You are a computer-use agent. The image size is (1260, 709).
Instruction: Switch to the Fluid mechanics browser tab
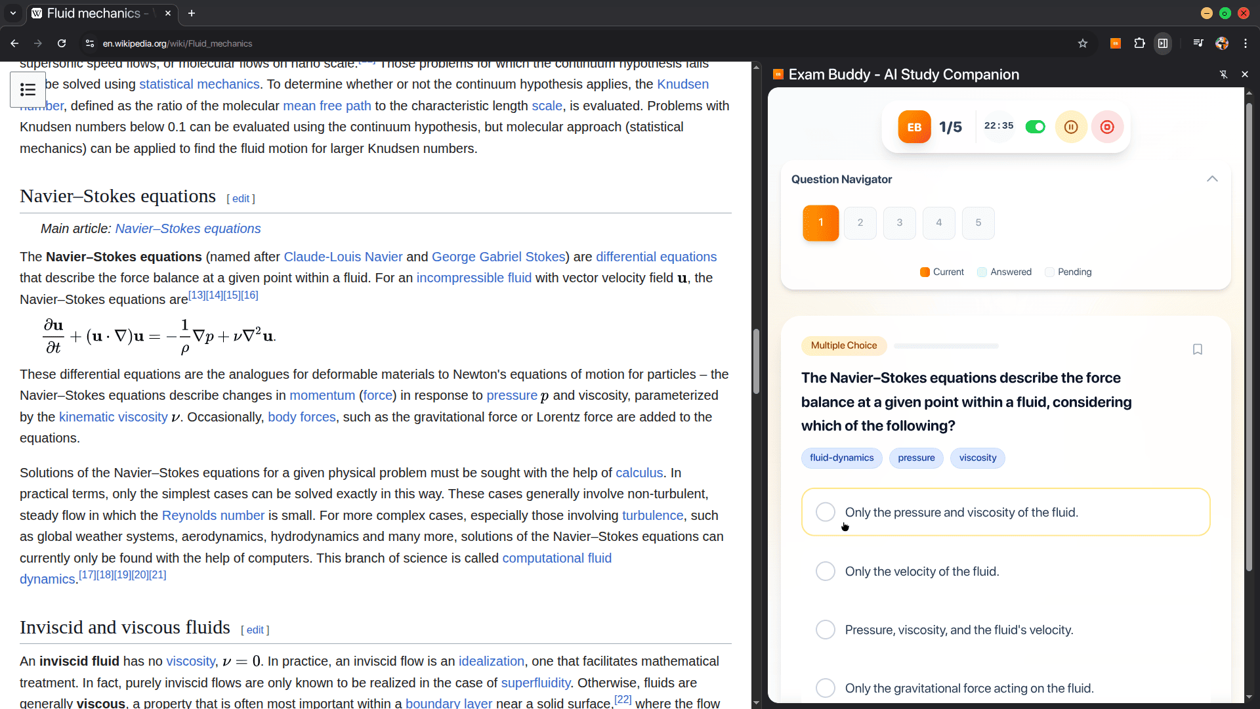pos(95,13)
